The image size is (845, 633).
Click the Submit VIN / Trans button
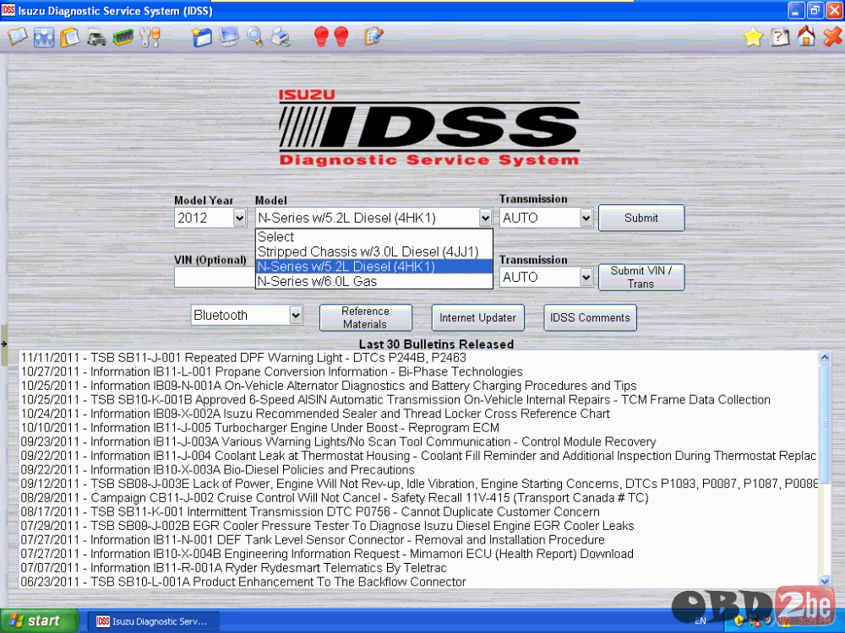coord(641,277)
